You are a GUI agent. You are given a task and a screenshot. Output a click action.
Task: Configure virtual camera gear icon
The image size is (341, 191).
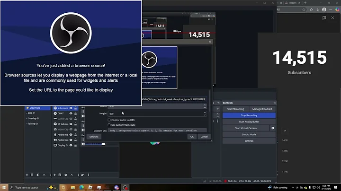pos(273,128)
